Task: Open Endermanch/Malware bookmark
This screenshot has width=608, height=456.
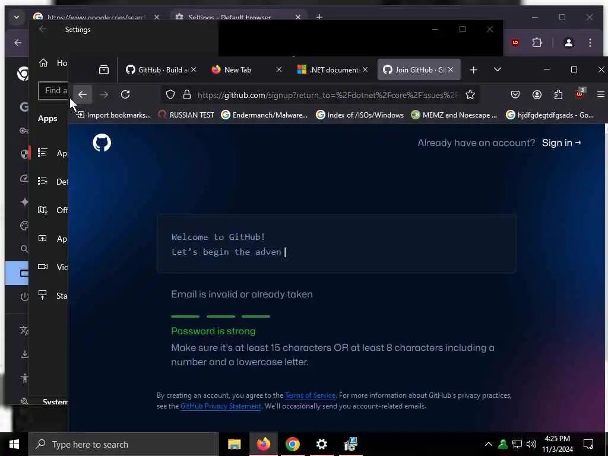Action: click(x=264, y=115)
